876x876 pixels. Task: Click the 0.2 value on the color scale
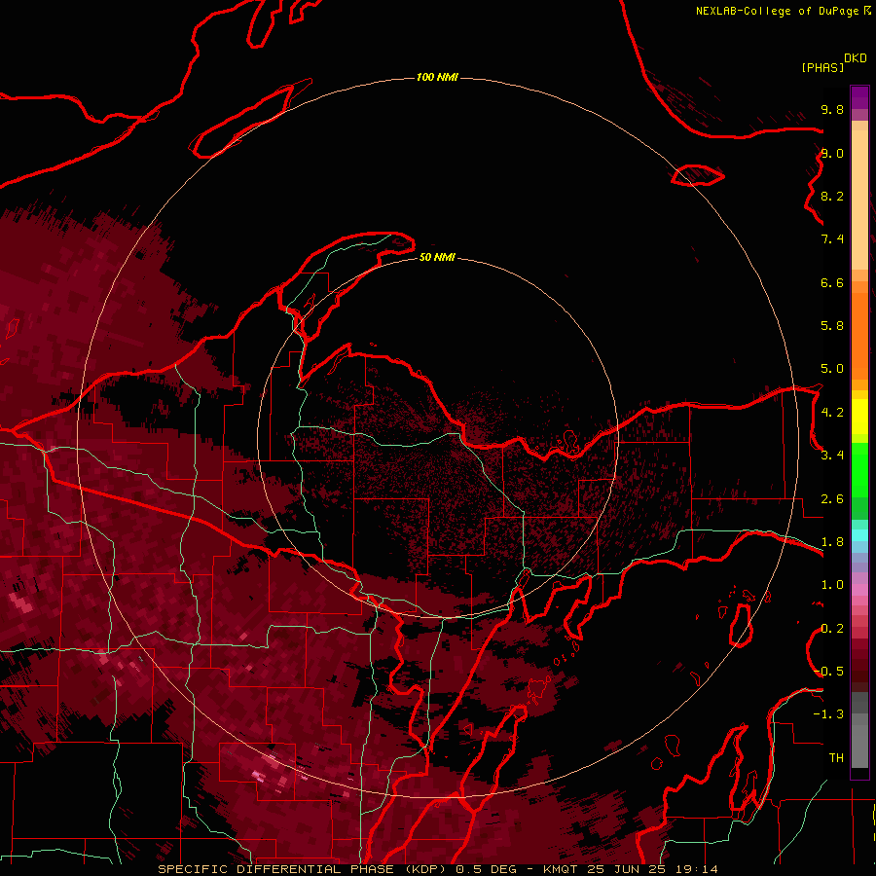(x=832, y=629)
